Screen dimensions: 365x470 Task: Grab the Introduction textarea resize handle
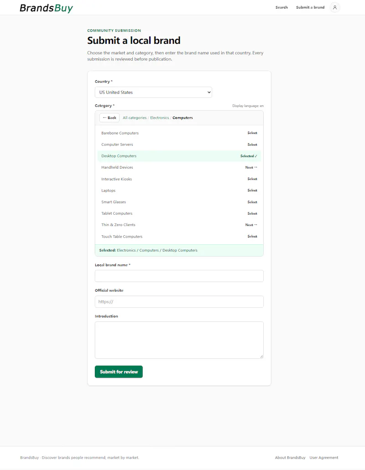click(x=261, y=356)
